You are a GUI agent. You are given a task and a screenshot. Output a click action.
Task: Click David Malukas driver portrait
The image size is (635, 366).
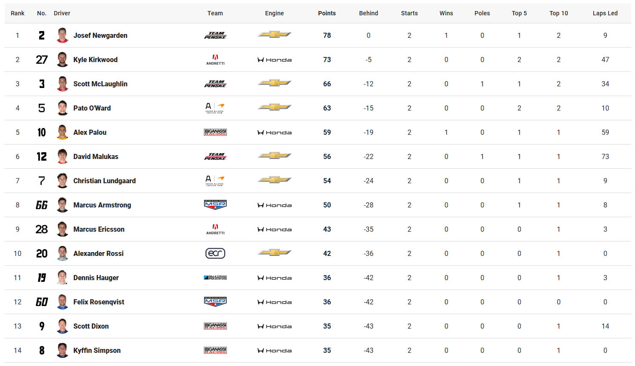(x=63, y=156)
